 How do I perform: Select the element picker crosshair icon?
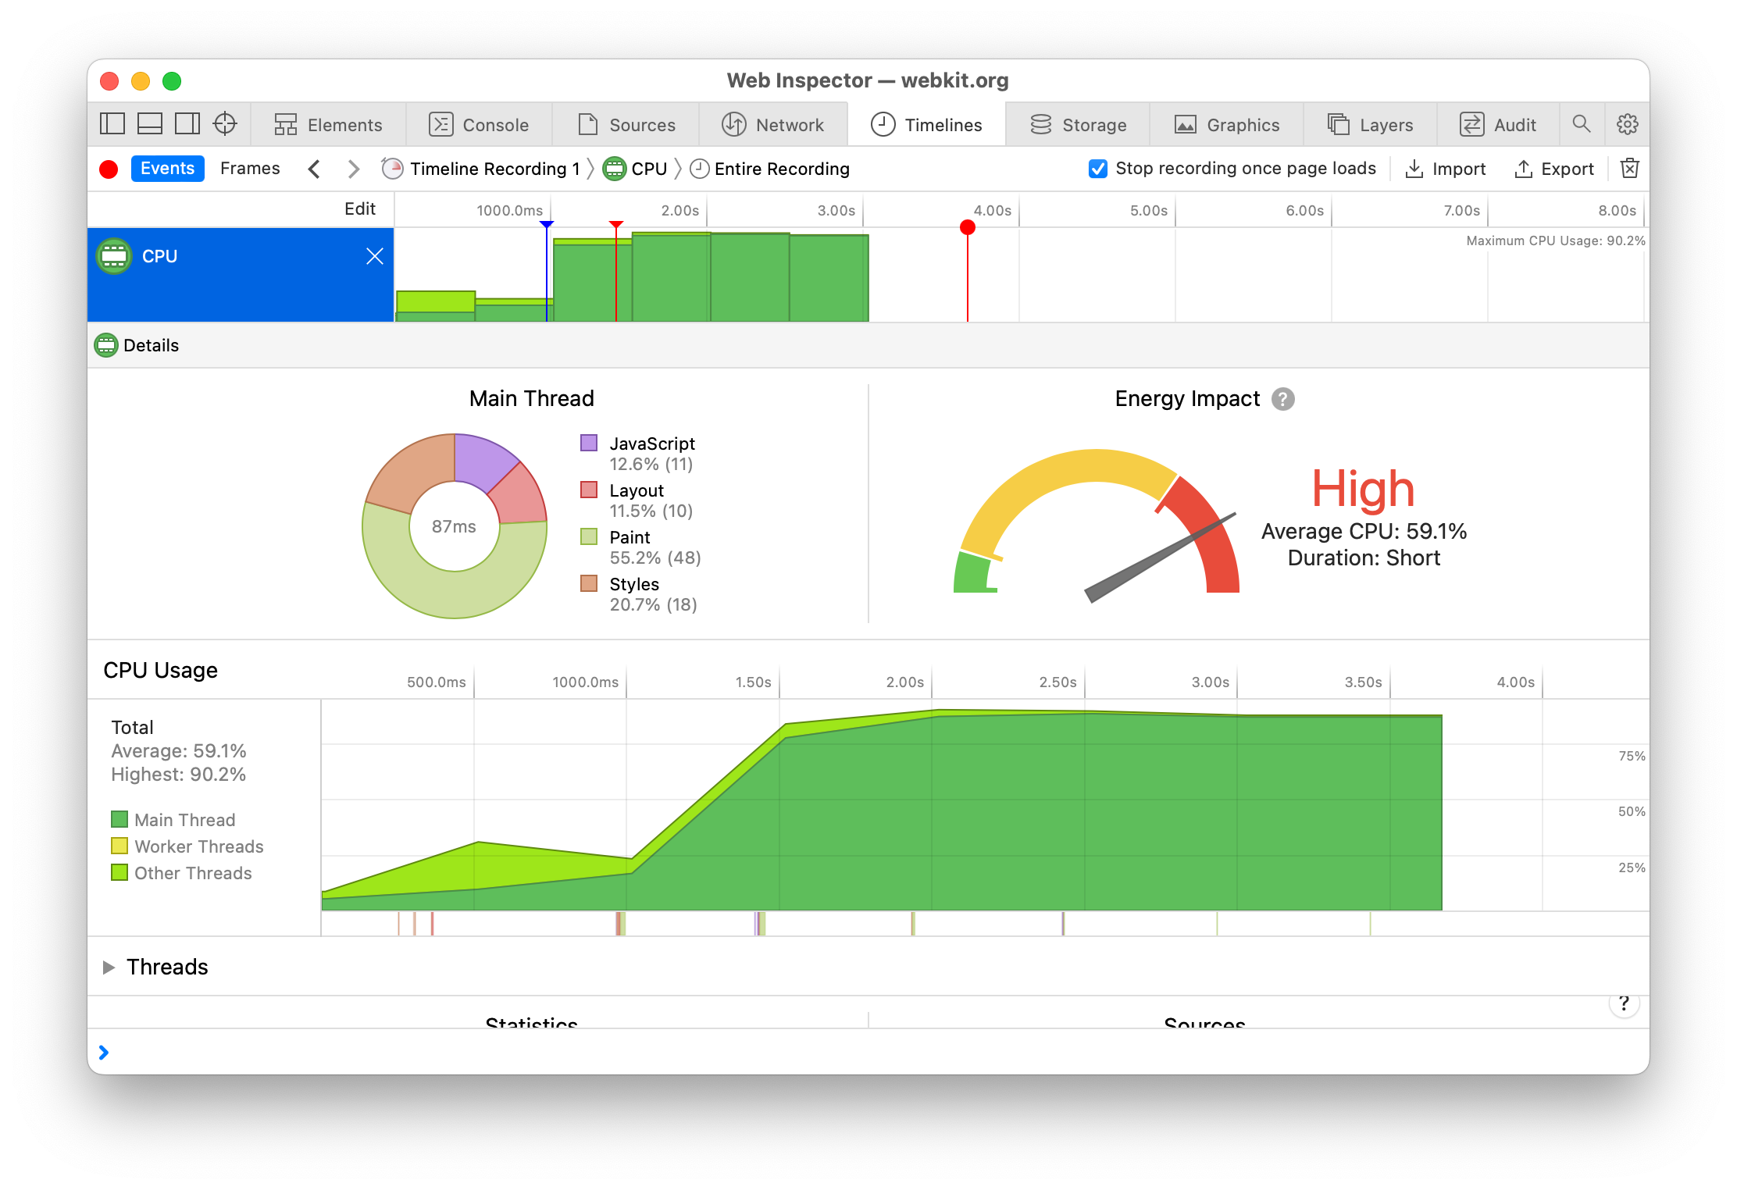tap(225, 124)
